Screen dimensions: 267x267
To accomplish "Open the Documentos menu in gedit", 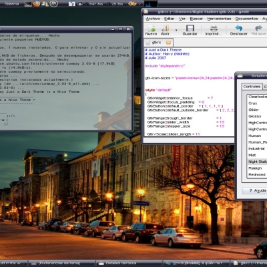I will tap(246, 19).
